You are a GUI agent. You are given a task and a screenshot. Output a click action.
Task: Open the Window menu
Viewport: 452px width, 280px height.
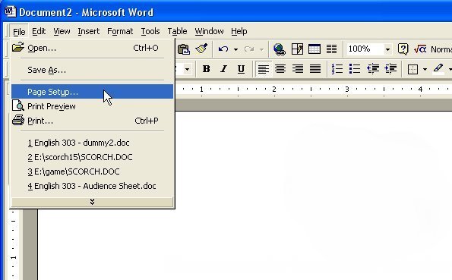tap(209, 31)
